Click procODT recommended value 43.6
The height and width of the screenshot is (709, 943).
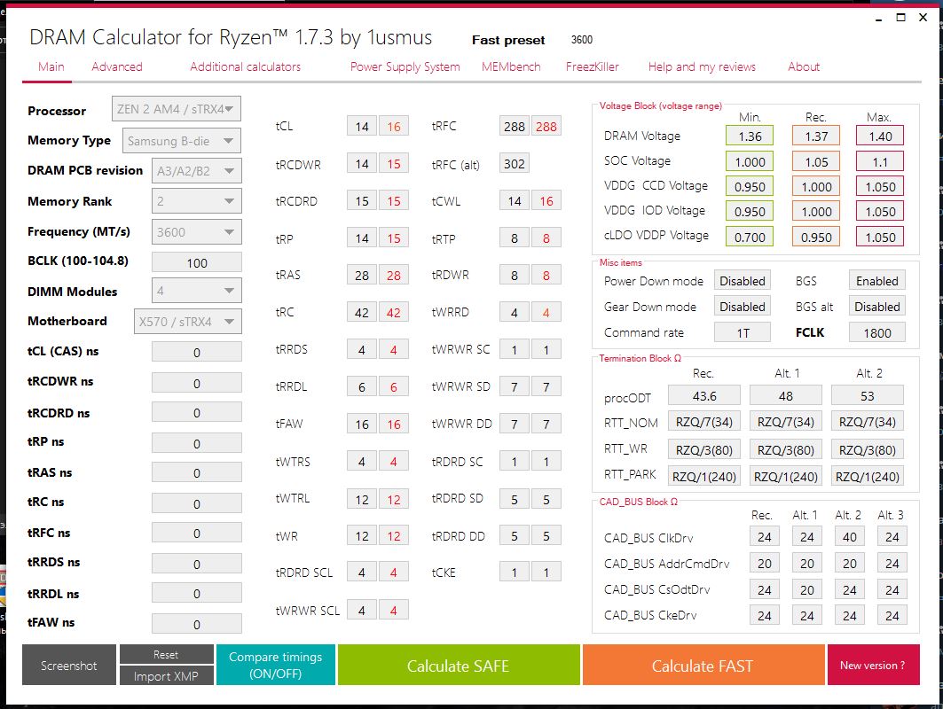pyautogui.click(x=704, y=396)
